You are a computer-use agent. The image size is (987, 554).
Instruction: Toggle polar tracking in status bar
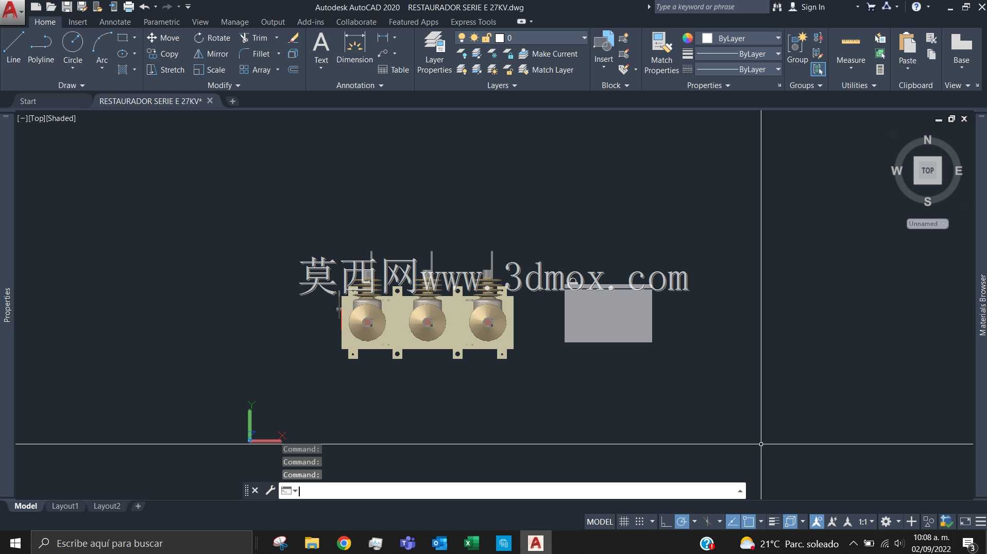pos(682,522)
